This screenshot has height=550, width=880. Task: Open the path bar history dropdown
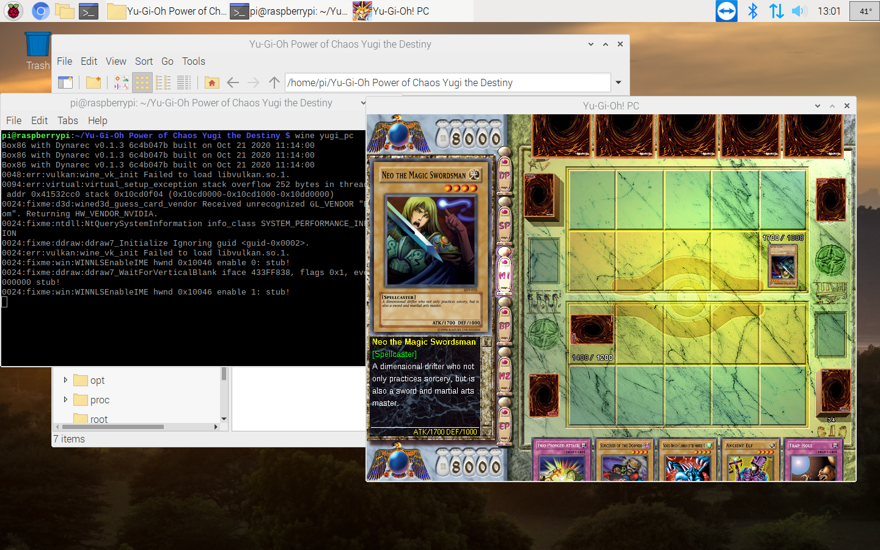pos(618,82)
